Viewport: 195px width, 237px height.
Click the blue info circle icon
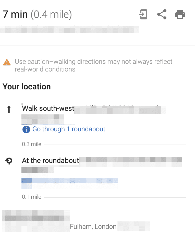[x=26, y=129]
